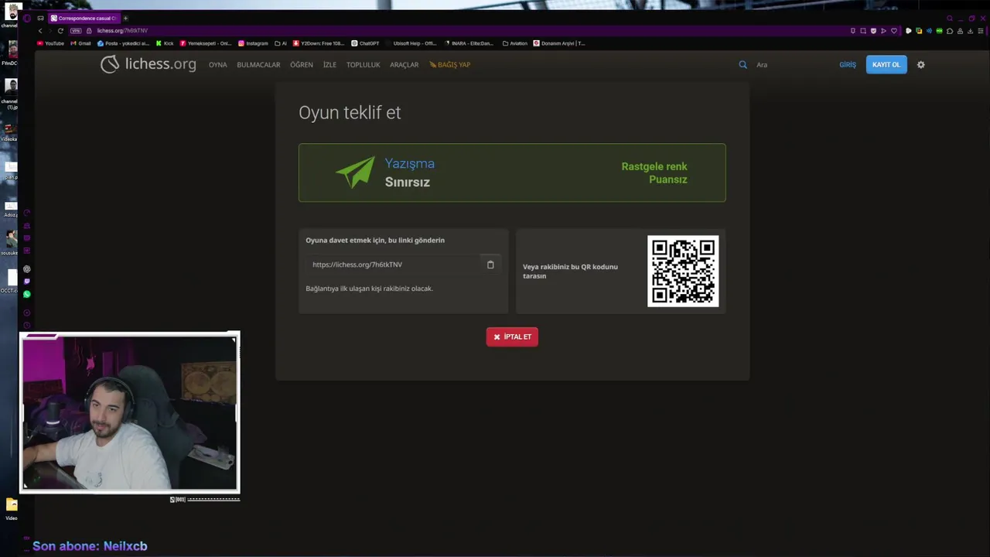The image size is (990, 557).
Task: Open the TOPLULUK menu
Action: click(x=363, y=65)
